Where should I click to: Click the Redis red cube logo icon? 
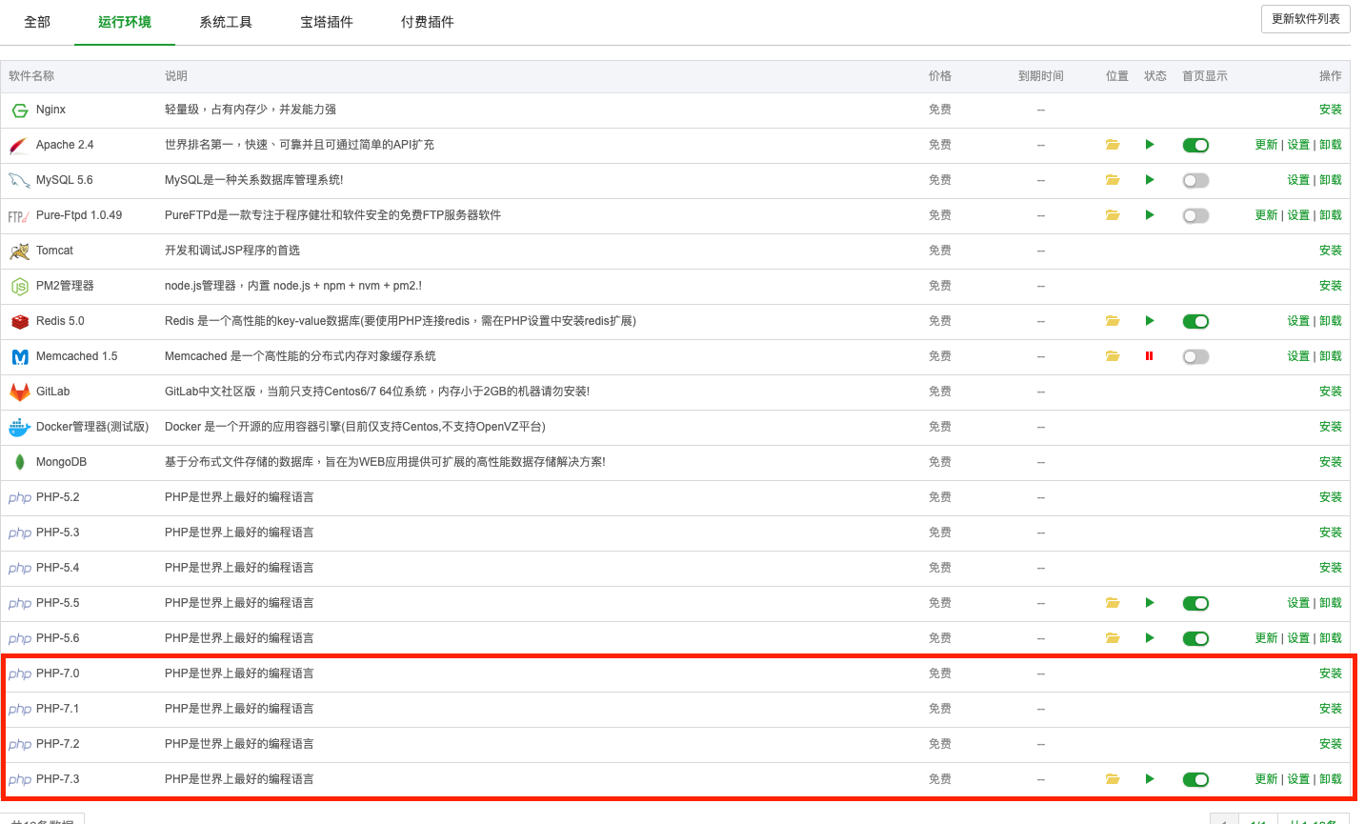click(20, 322)
